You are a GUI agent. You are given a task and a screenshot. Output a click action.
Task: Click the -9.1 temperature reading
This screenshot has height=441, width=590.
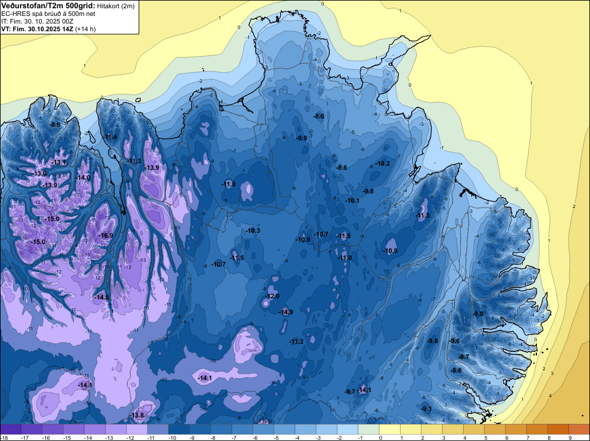(x=426, y=409)
